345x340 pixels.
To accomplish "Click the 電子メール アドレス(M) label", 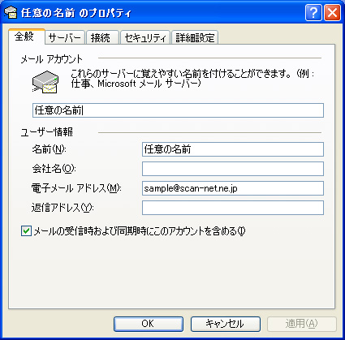I will point(76,188).
